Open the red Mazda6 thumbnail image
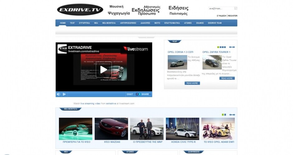The width and height of the screenshot is (293, 155). click(x=111, y=129)
